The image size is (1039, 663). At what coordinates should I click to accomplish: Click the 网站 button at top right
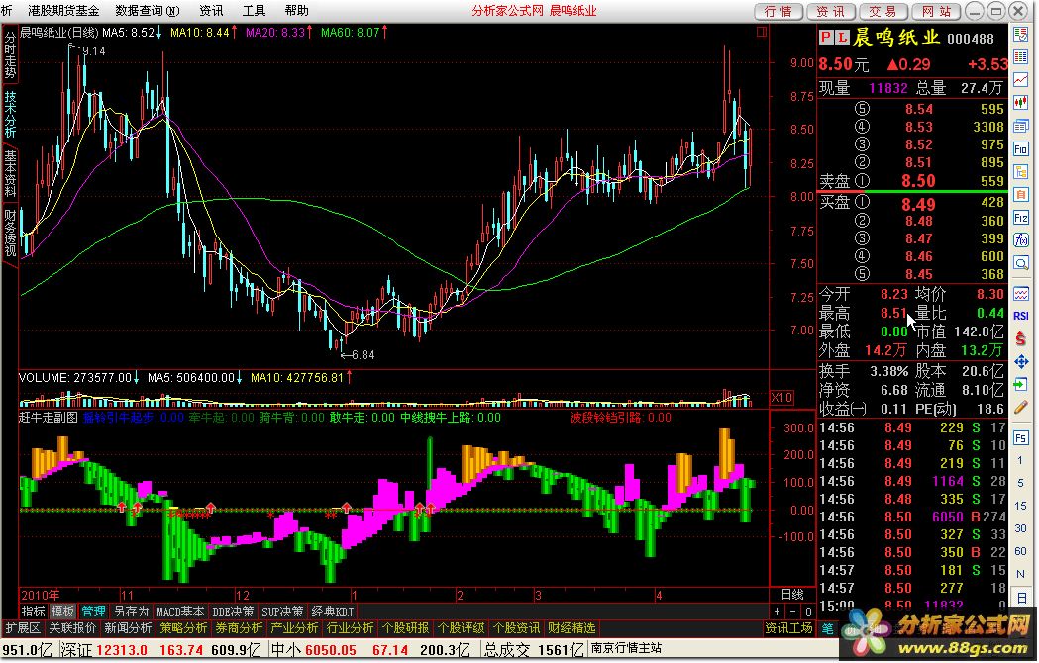click(x=936, y=11)
